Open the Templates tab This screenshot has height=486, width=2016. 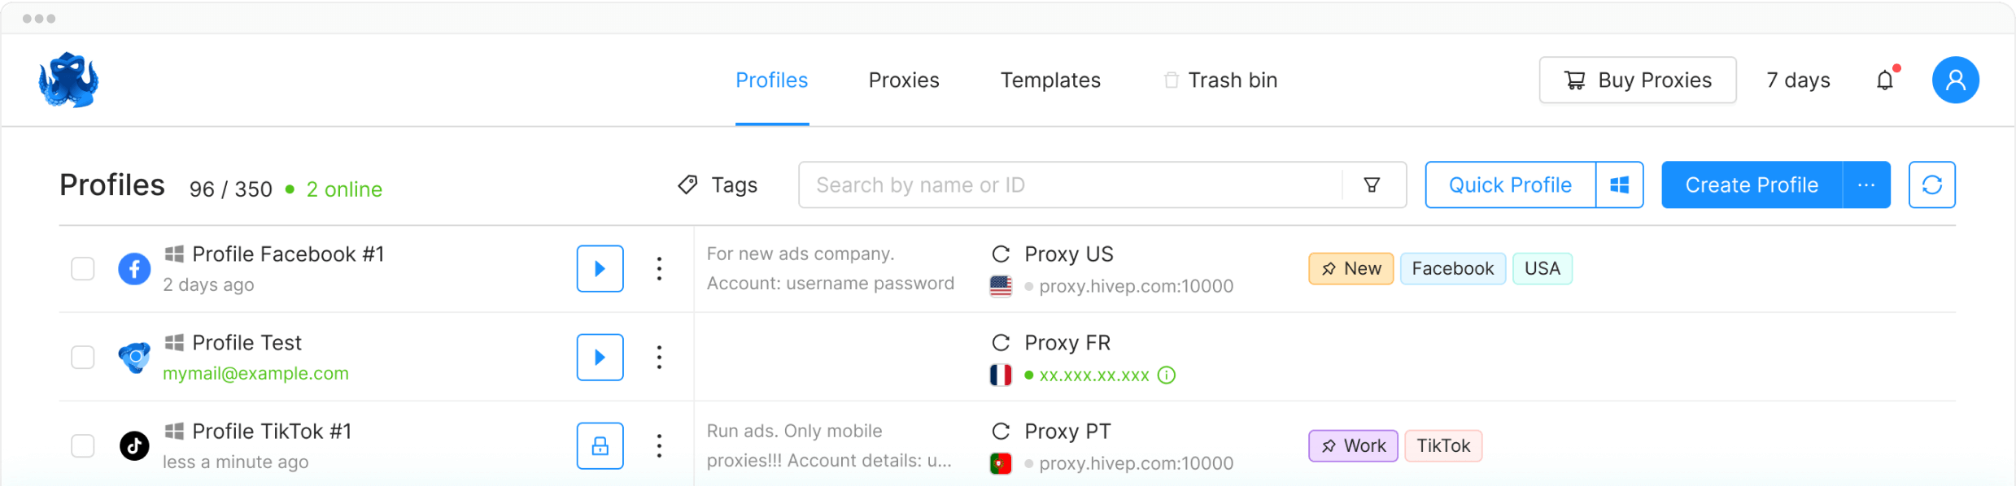[1049, 80]
